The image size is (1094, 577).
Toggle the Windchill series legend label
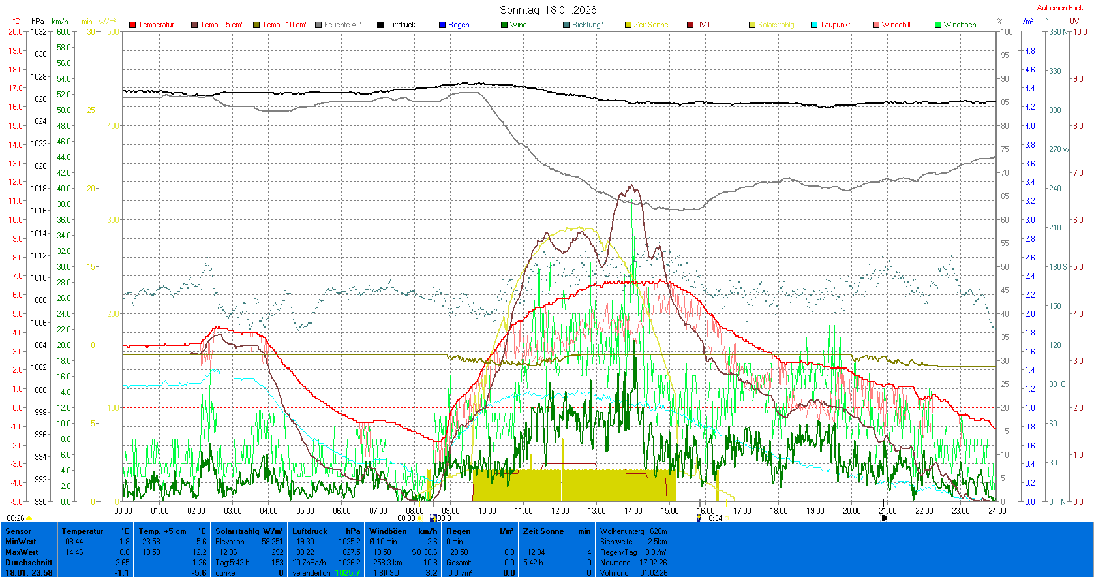(896, 25)
